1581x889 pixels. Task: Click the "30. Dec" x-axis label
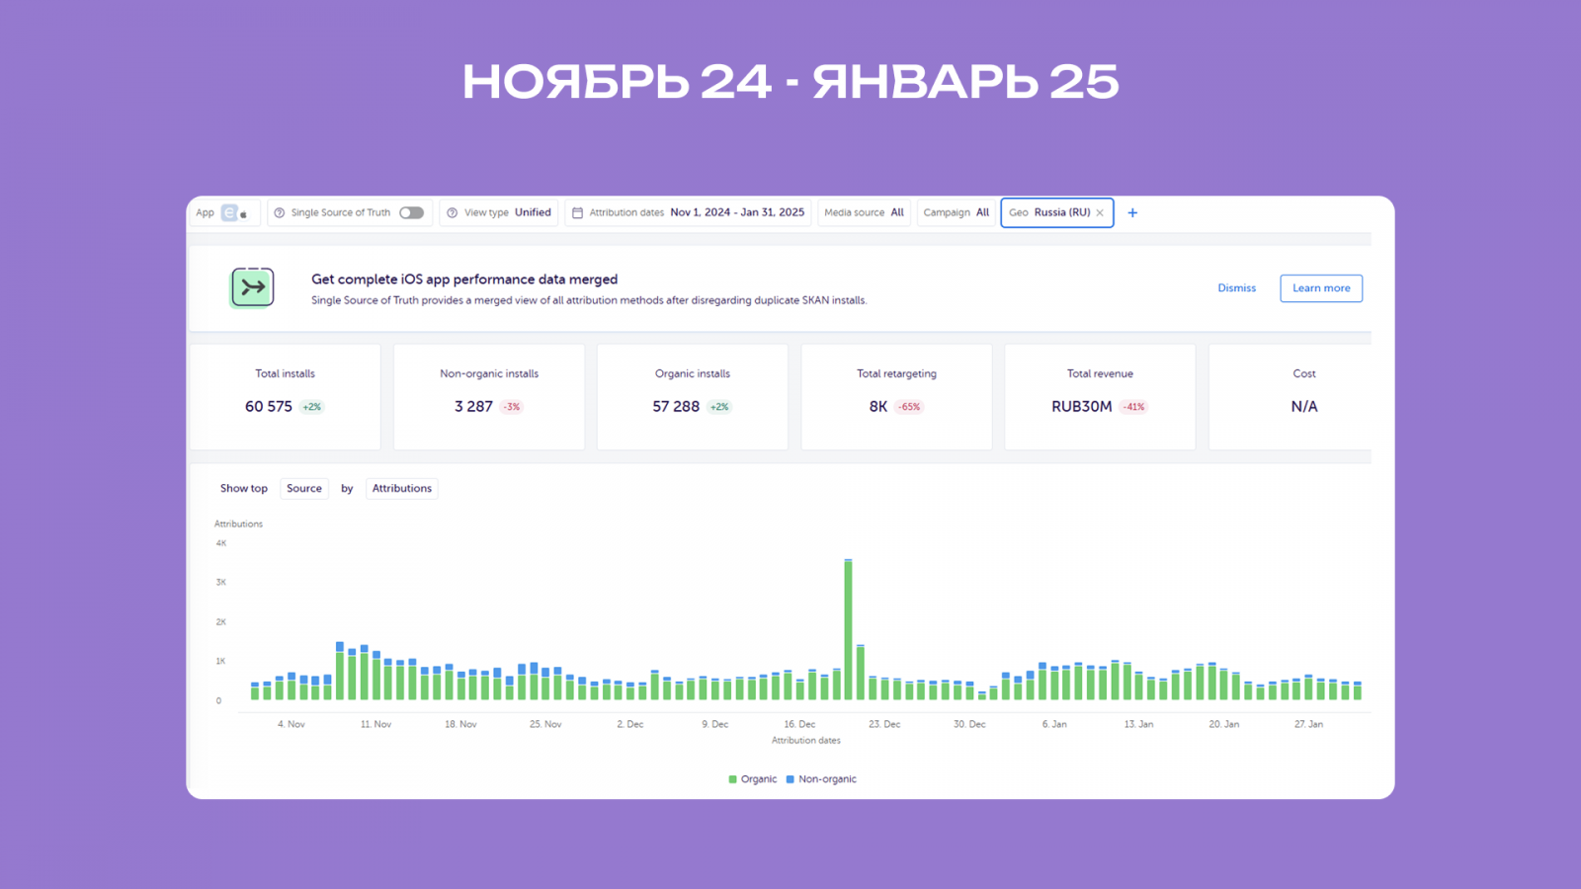point(969,724)
